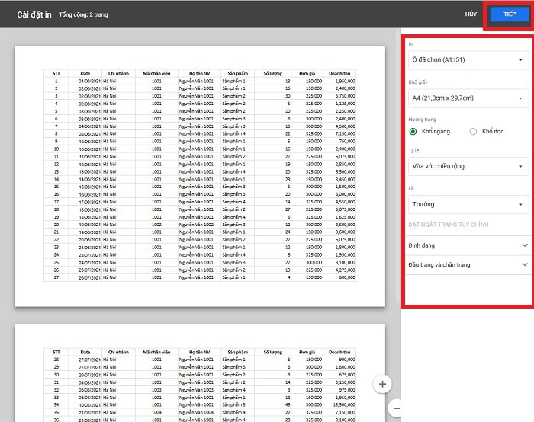Click the first page preview
534x422 pixels.
(x=201, y=175)
